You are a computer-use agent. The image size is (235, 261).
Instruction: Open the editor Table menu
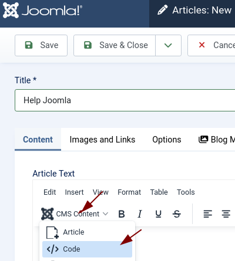click(x=159, y=192)
